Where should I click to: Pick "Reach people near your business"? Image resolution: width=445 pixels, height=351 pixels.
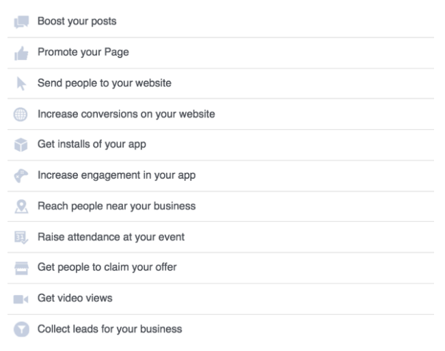[117, 206]
